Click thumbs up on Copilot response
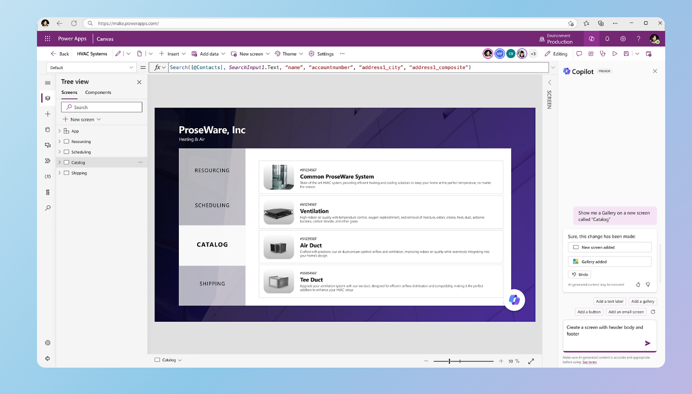This screenshot has width=692, height=394. point(638,284)
